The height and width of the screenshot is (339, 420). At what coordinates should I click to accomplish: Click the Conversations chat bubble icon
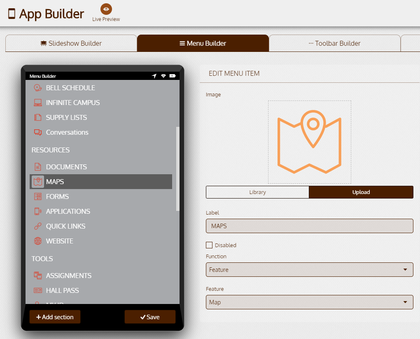(38, 132)
